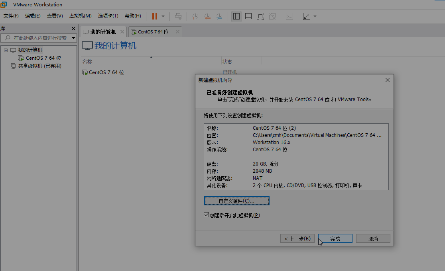
Task: Click the console view icon
Action: (x=289, y=16)
